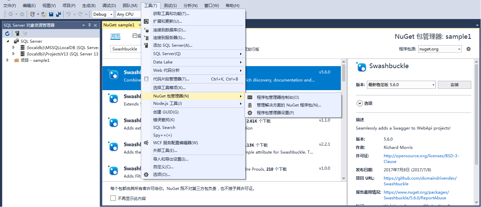Click the Swashbuckle v1.0.0 package icon
Viewport: 481px width, 207px height.
coord(113,171)
